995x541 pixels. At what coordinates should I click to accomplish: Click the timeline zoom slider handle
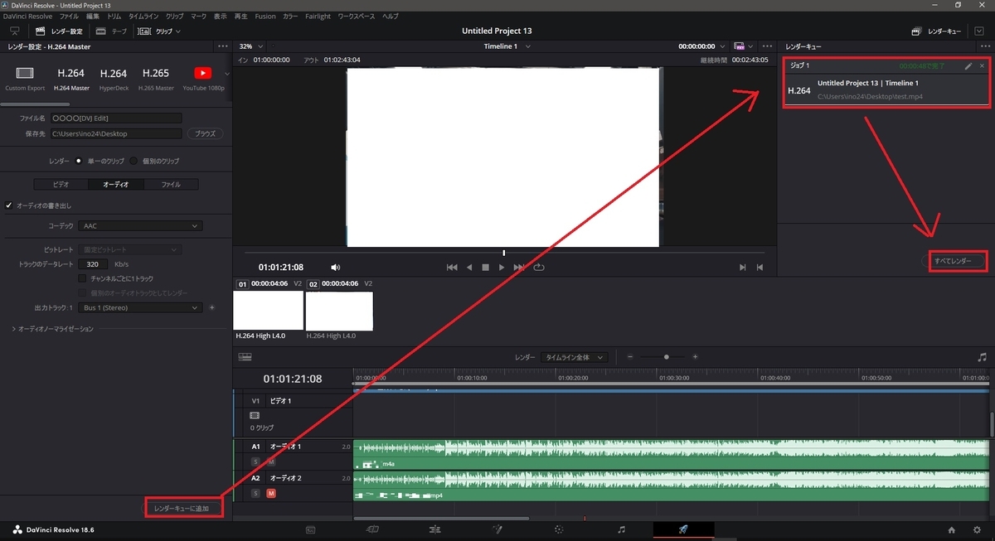click(665, 357)
